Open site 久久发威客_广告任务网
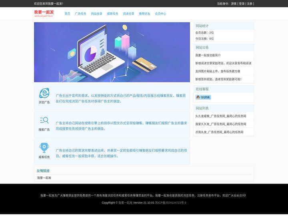 [220, 116]
